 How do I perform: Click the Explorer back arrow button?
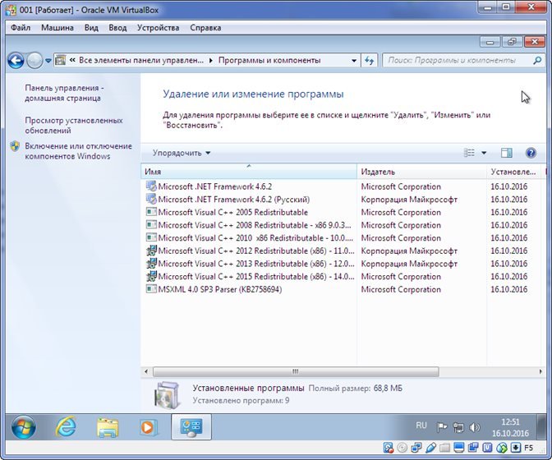pyautogui.click(x=16, y=61)
